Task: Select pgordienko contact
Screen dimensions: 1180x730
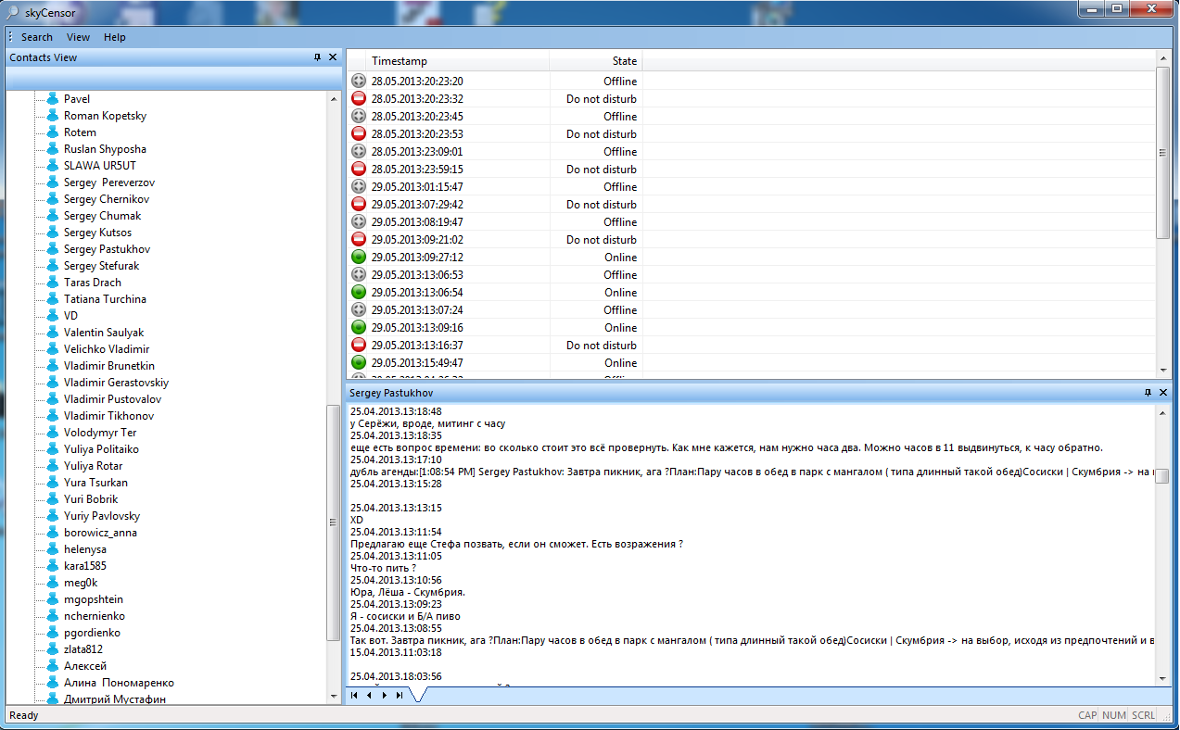Action: [92, 633]
